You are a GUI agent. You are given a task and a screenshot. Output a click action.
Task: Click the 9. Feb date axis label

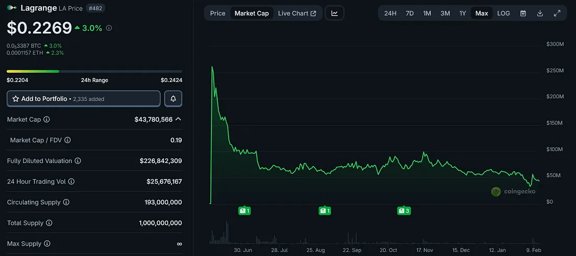[534, 250]
